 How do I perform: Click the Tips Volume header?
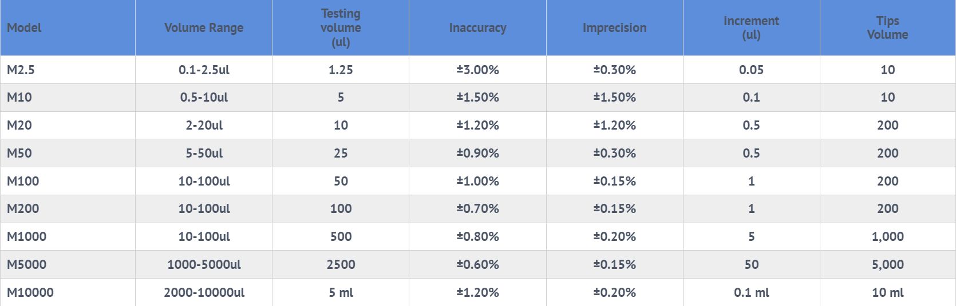[x=887, y=27]
